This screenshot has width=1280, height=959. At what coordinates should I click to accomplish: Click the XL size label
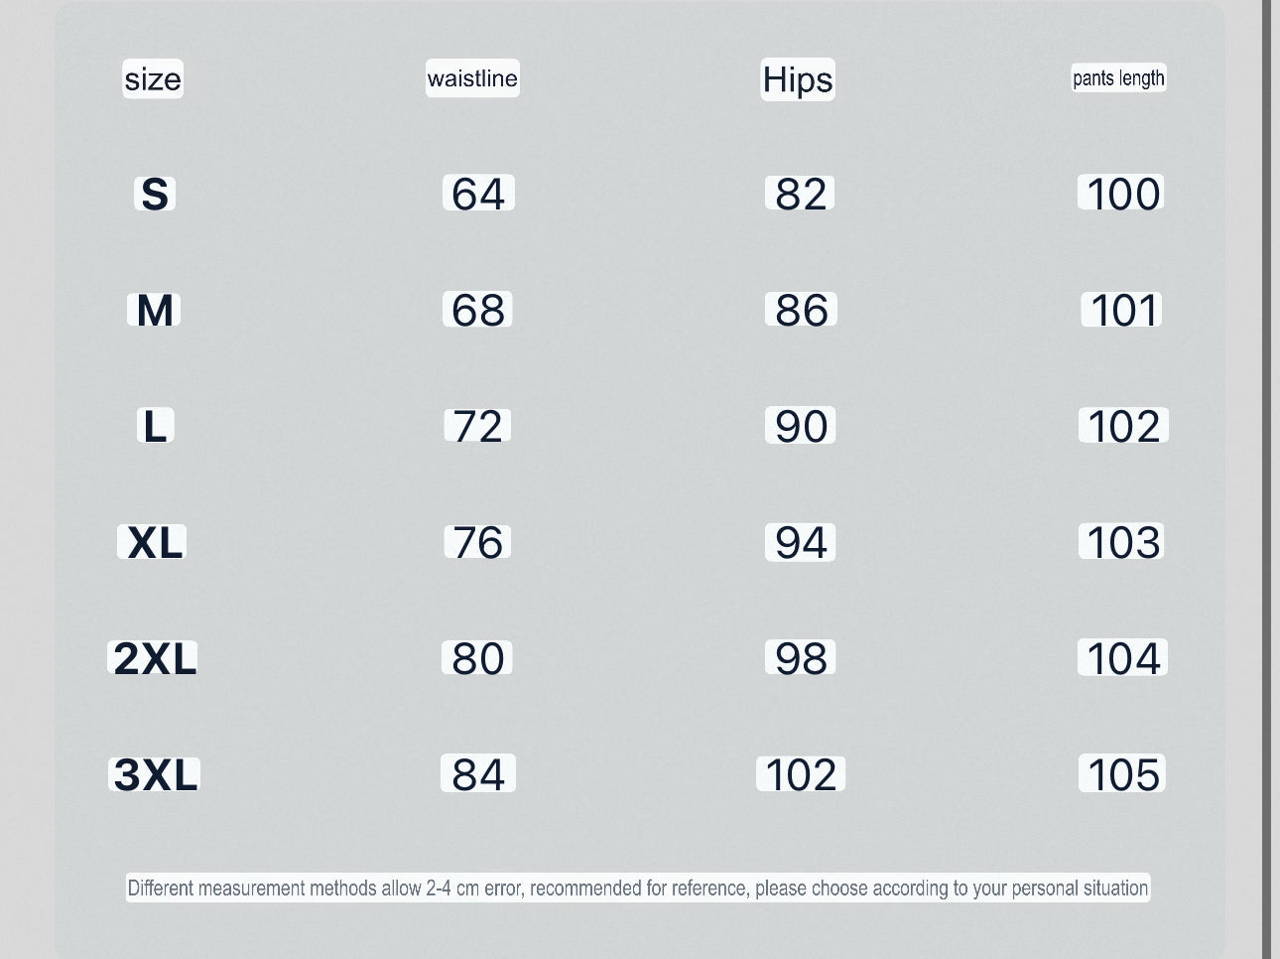[155, 543]
